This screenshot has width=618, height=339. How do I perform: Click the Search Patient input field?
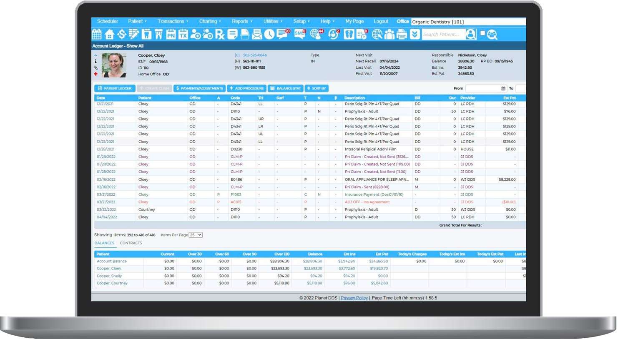443,34
